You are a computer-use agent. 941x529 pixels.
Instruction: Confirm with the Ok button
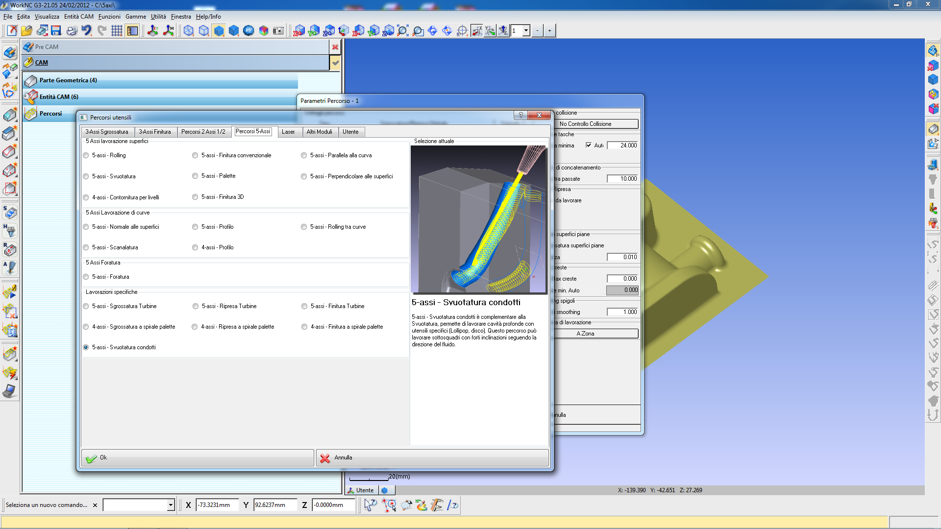point(198,458)
